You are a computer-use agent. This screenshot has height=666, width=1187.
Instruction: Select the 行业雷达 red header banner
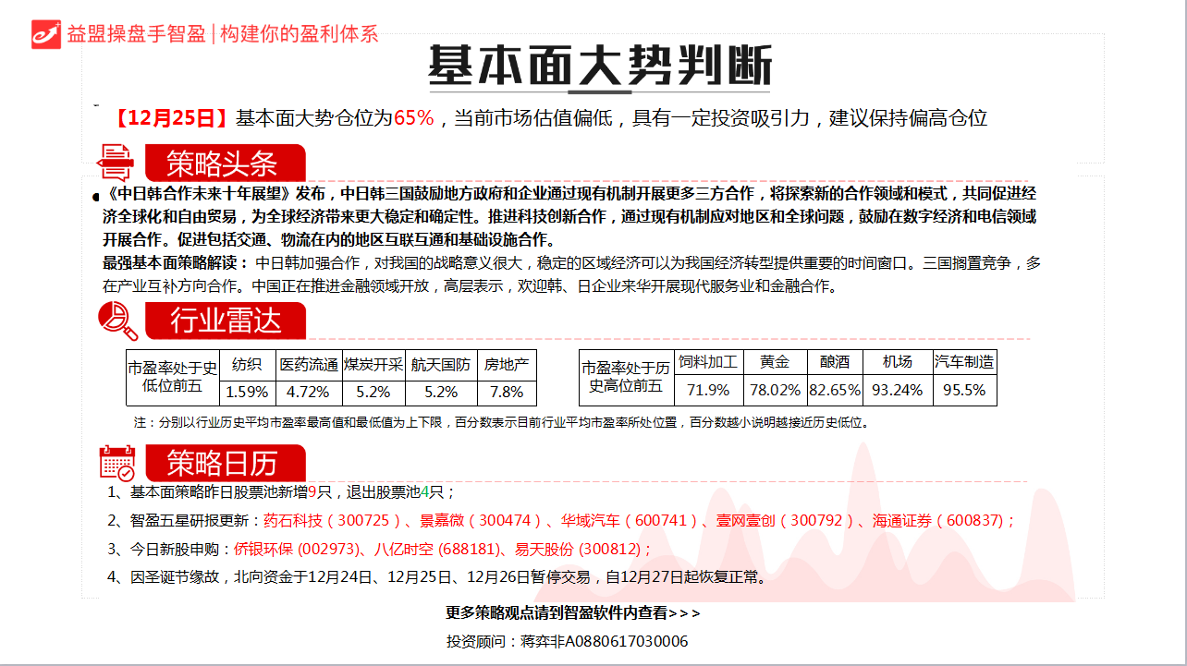pos(225,321)
